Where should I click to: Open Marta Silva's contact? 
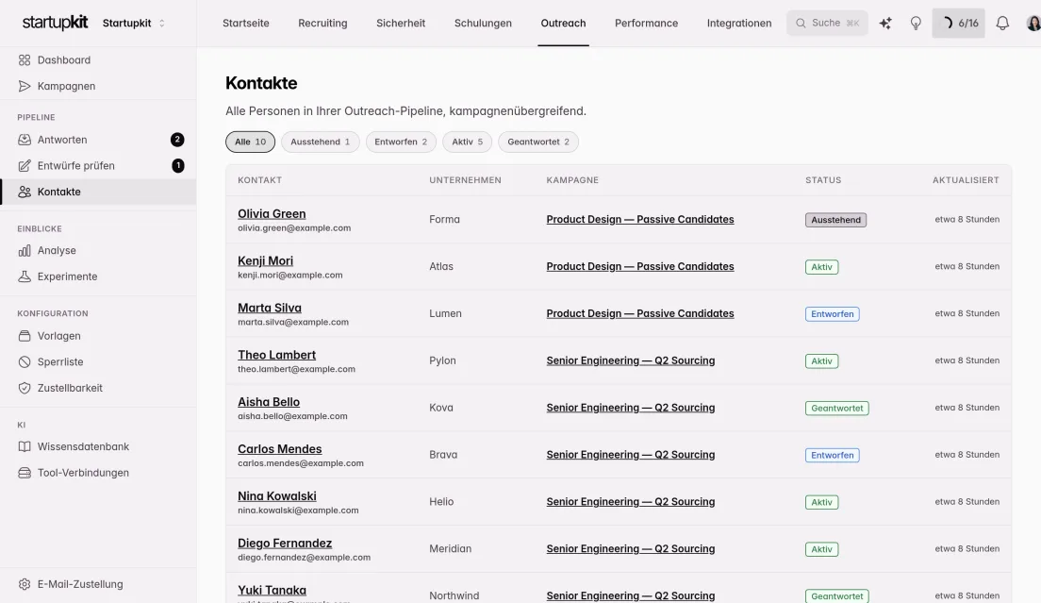click(x=270, y=309)
